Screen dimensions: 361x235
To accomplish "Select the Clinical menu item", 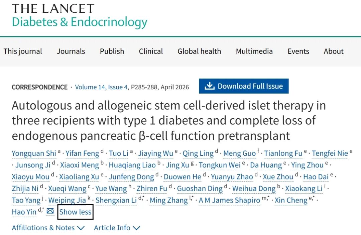I will point(151,51).
